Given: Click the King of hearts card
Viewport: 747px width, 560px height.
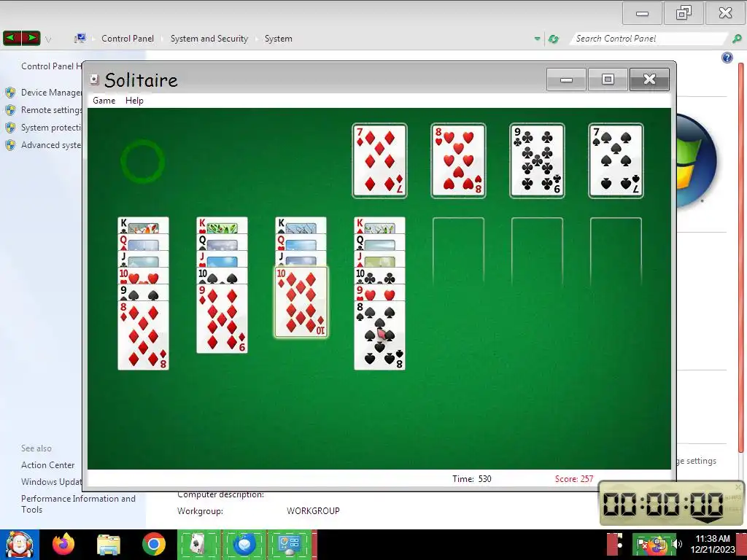Looking at the screenshot, I should click(x=222, y=225).
